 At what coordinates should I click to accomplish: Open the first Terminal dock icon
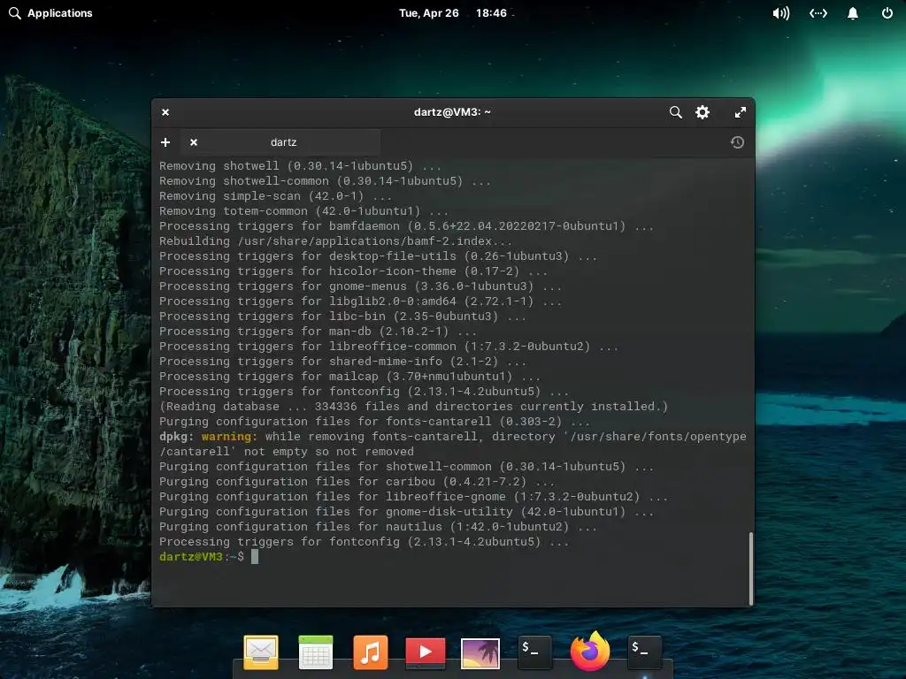click(534, 652)
